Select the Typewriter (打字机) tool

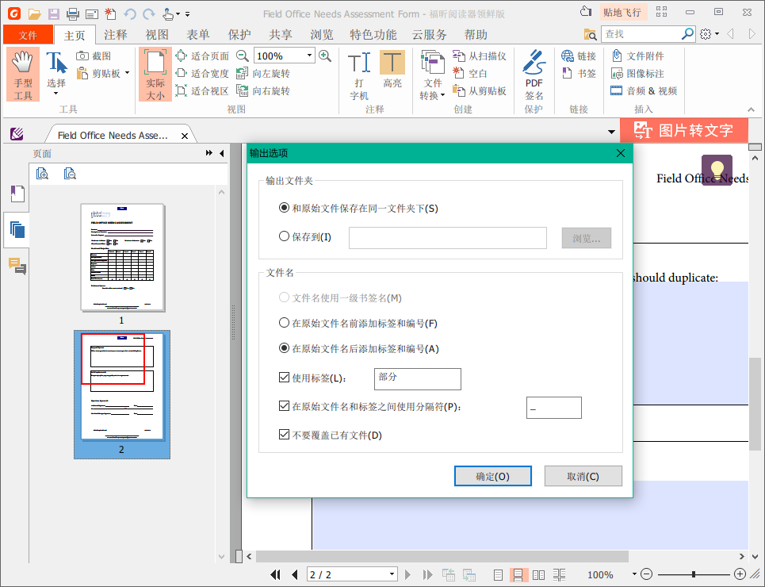[358, 71]
